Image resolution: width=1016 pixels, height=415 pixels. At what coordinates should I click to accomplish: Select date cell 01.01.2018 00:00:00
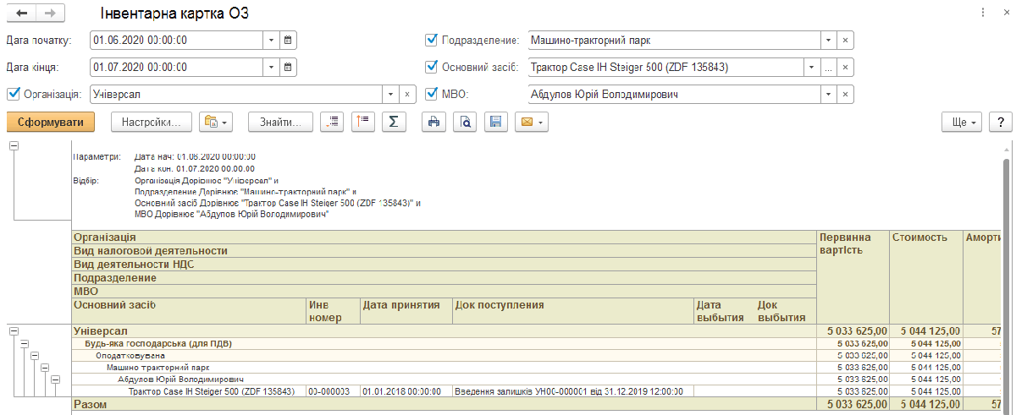point(406,392)
